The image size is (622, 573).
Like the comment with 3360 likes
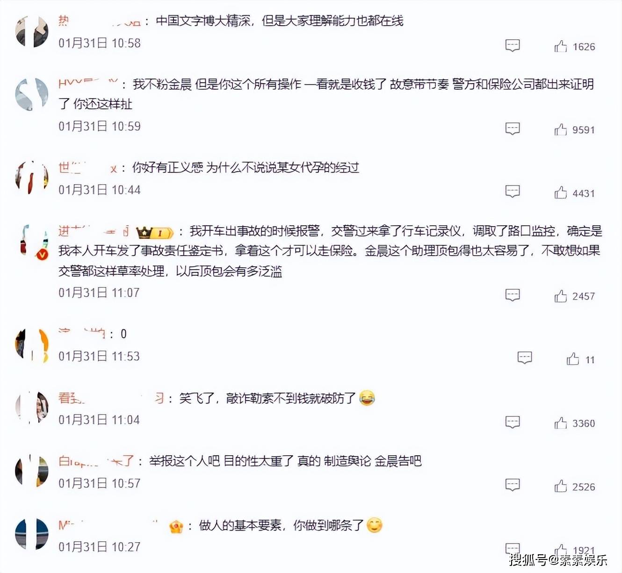(560, 423)
